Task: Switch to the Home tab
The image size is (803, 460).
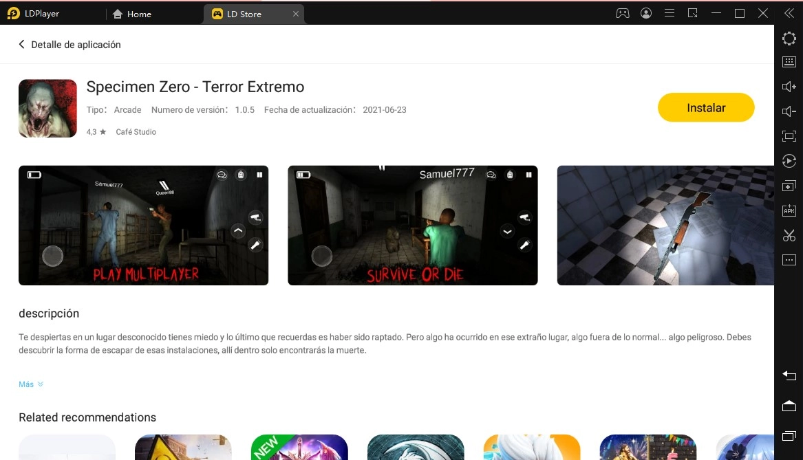Action: (x=131, y=14)
